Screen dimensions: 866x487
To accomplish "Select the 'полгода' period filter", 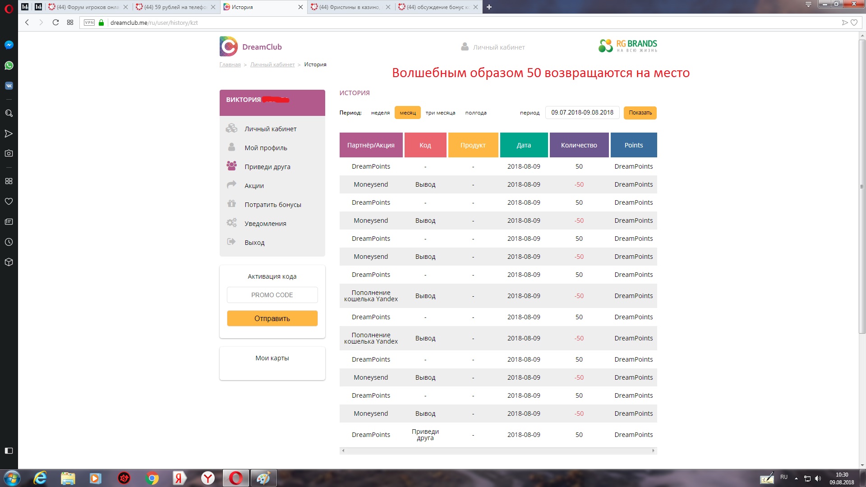I will click(x=475, y=113).
